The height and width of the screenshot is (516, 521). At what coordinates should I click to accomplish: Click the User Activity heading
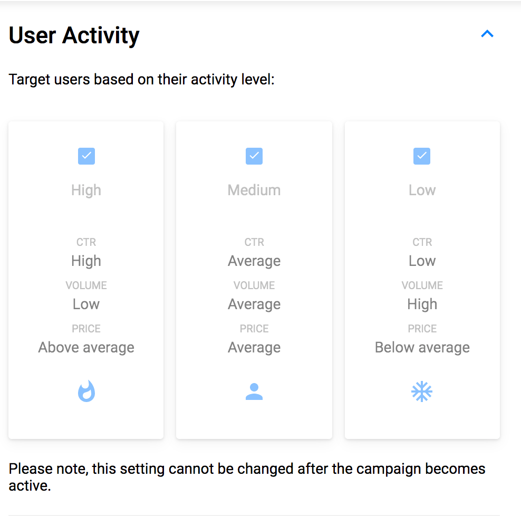73,35
